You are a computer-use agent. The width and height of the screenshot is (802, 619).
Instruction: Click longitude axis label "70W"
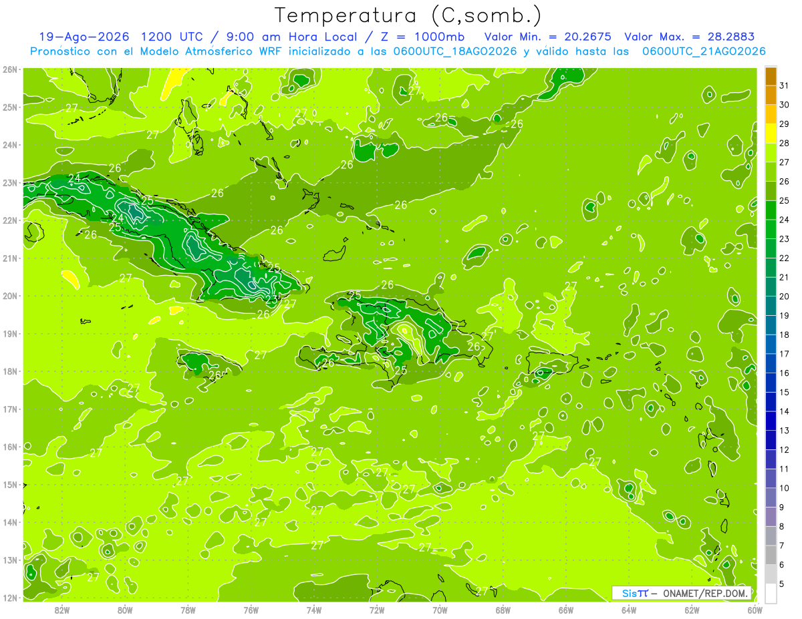[x=440, y=610]
